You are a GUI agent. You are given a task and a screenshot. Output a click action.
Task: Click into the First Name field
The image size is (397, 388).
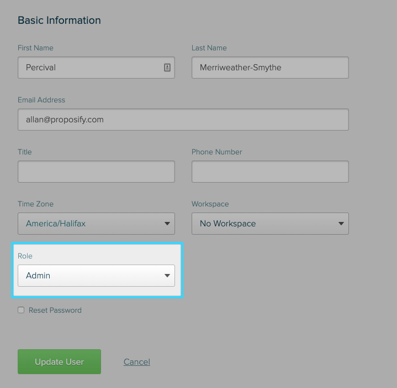coord(88,68)
